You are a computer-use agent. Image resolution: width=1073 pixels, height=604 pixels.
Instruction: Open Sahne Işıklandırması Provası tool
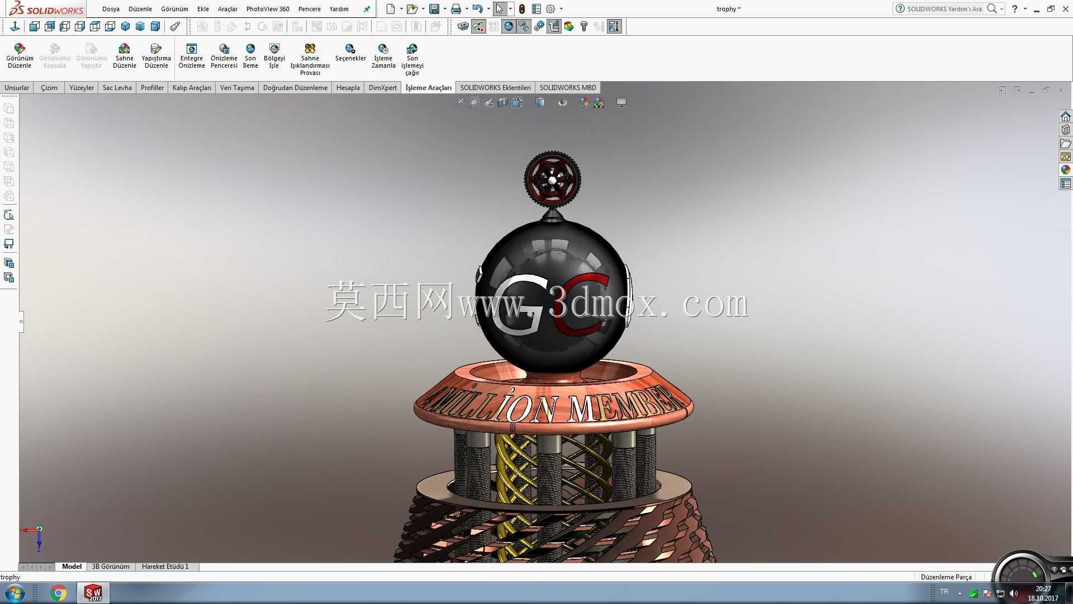coord(310,59)
